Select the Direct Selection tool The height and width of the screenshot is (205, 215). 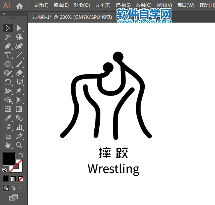point(19,28)
